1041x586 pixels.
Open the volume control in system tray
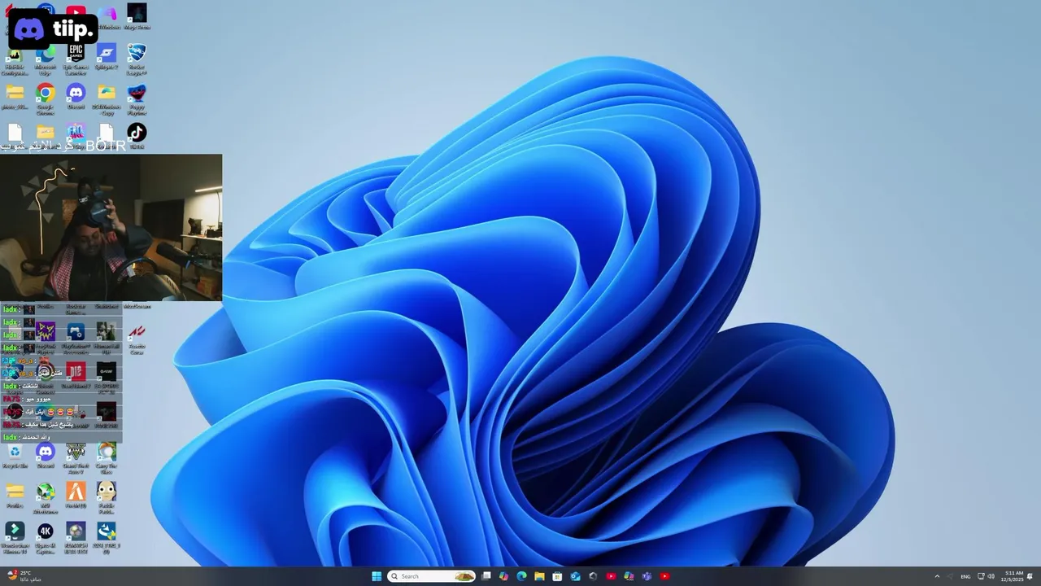(x=991, y=576)
